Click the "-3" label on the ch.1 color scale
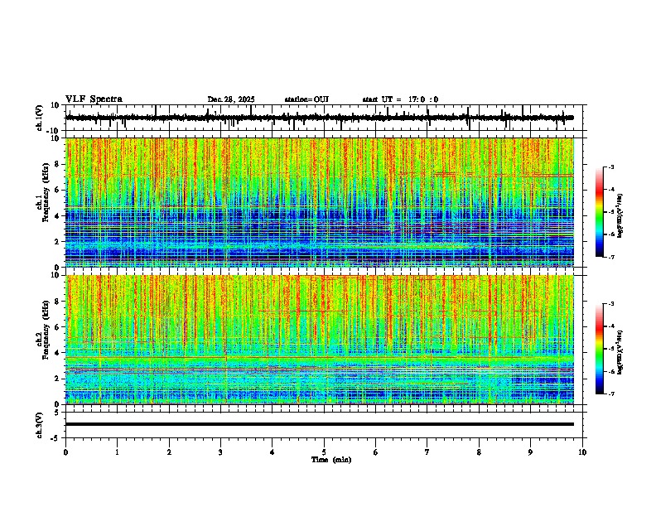 pos(610,167)
